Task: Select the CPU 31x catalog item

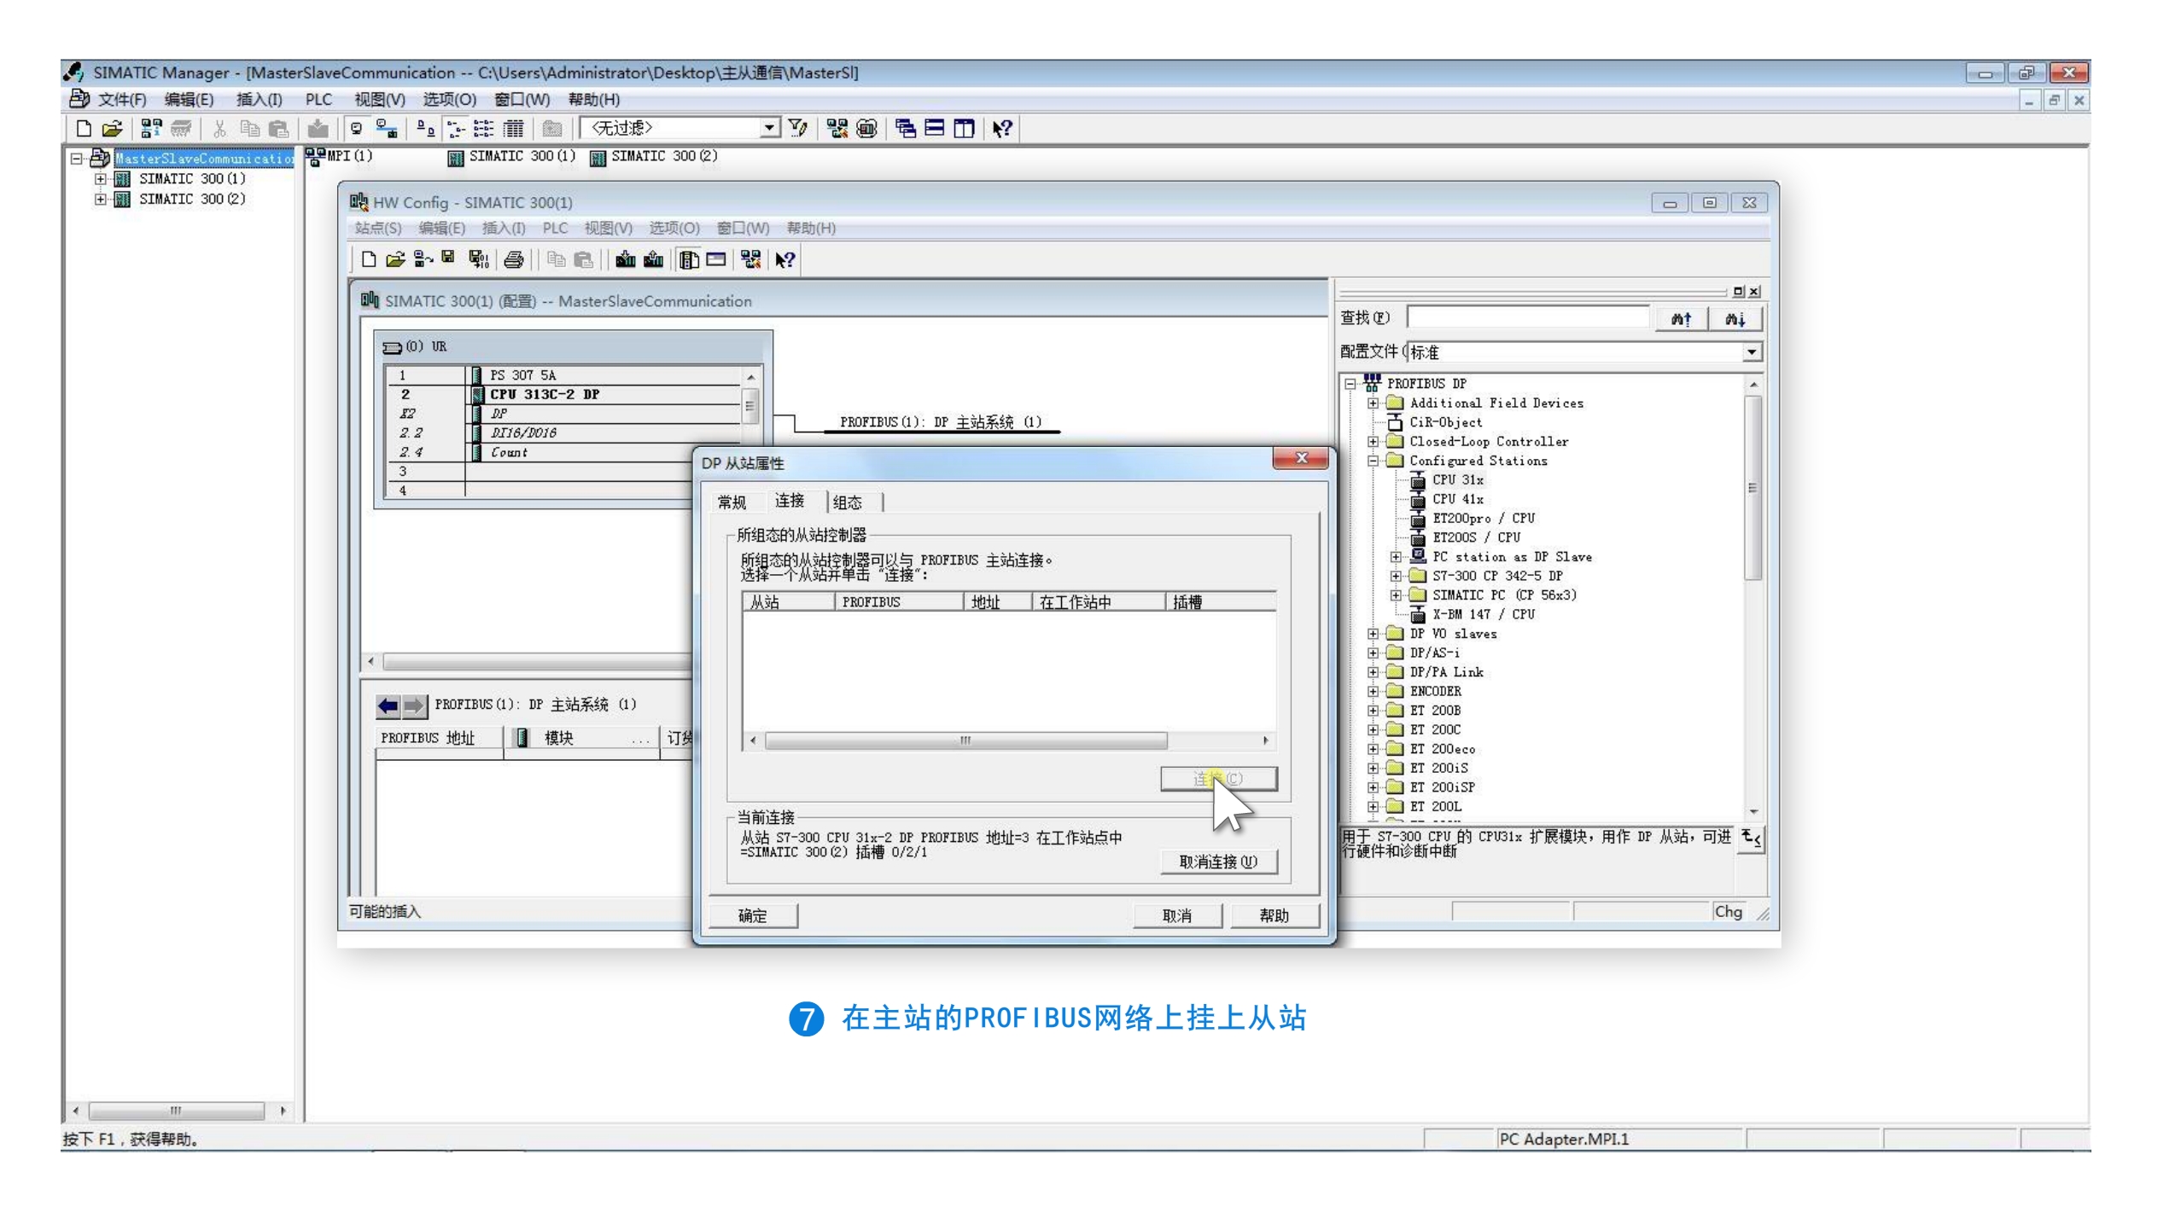Action: click(x=1457, y=480)
